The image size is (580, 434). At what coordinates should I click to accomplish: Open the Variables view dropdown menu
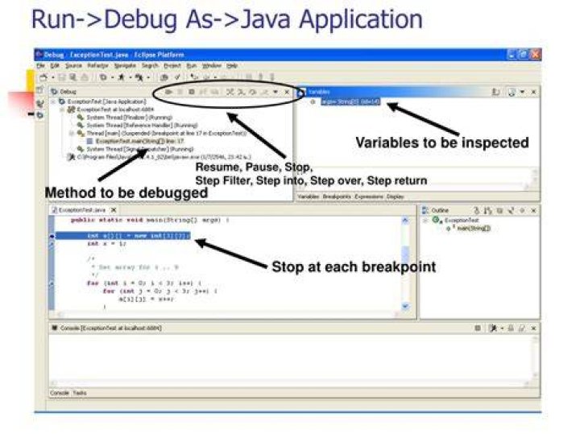tap(522, 92)
